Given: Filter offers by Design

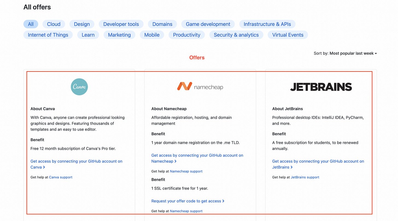Looking at the screenshot, I should point(82,24).
